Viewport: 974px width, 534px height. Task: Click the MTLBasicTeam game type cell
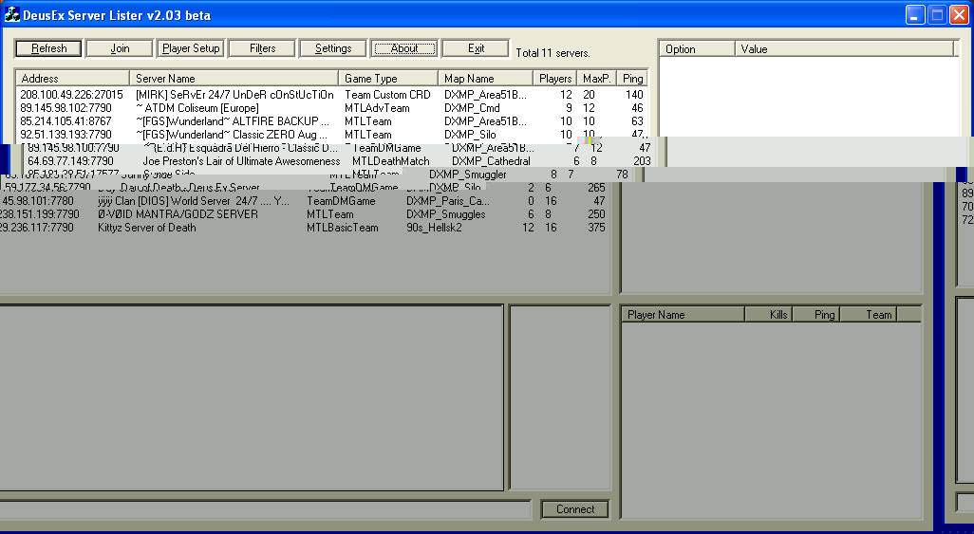coord(343,228)
